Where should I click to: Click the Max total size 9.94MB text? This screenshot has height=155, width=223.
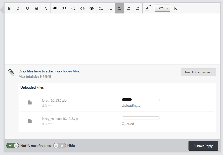tap(35, 76)
